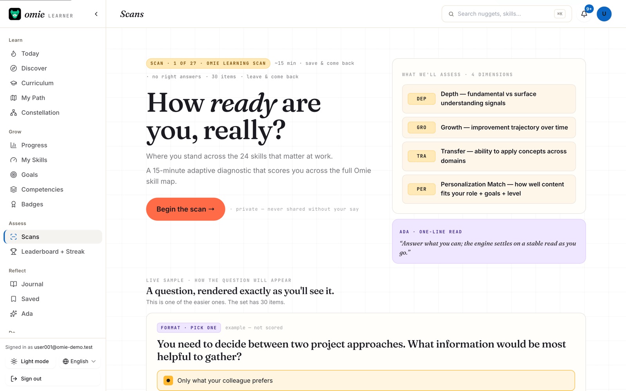626x391 pixels.
Task: Toggle Light mode theme
Action: click(x=30, y=361)
